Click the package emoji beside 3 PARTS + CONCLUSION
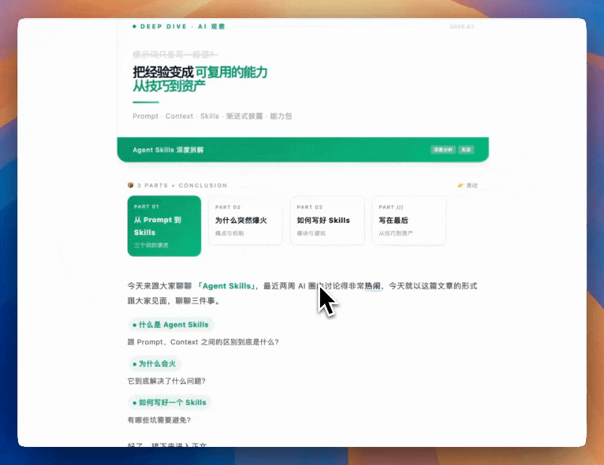The height and width of the screenshot is (465, 604). pyautogui.click(x=130, y=185)
